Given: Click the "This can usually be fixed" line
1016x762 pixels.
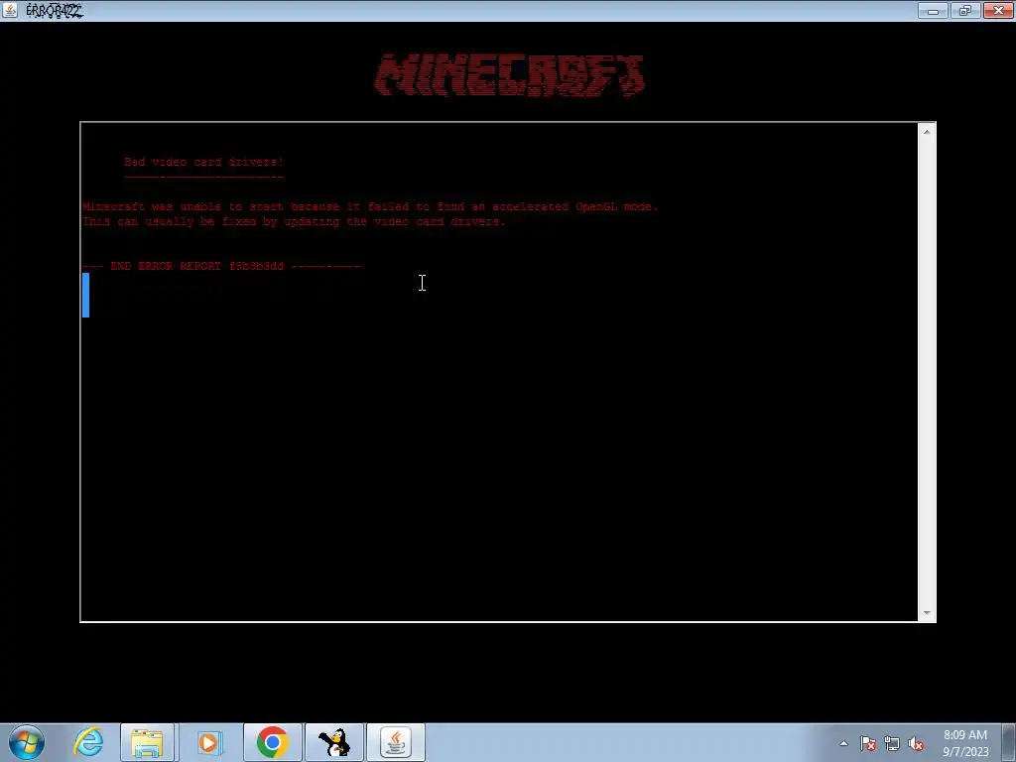Looking at the screenshot, I should click(x=294, y=221).
